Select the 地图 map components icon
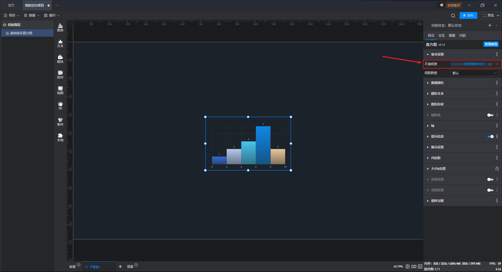The height and width of the screenshot is (272, 502). pyautogui.click(x=60, y=90)
